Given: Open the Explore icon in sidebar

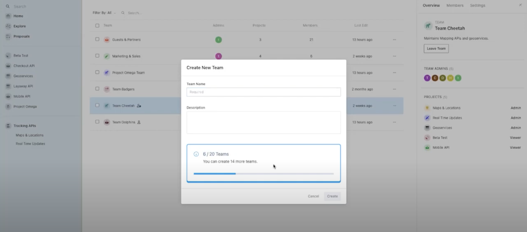Looking at the screenshot, I should tap(8, 26).
